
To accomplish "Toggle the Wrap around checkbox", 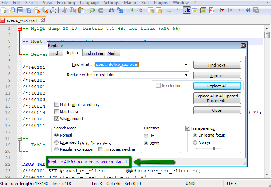I will click(x=57, y=119).
